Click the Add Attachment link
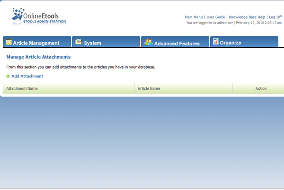The image size is (284, 190). (x=27, y=76)
